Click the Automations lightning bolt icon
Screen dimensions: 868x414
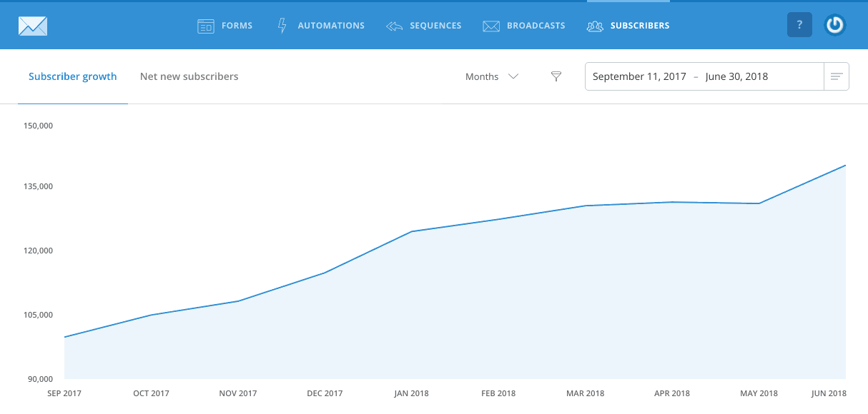coord(282,26)
